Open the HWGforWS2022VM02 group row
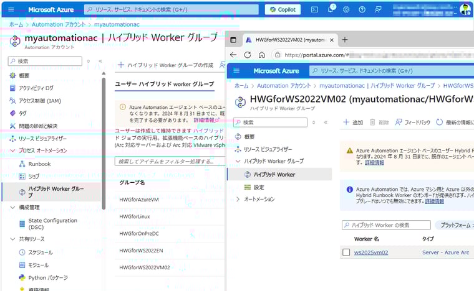Image resolution: width=474 pixels, height=291 pixels. (x=145, y=267)
